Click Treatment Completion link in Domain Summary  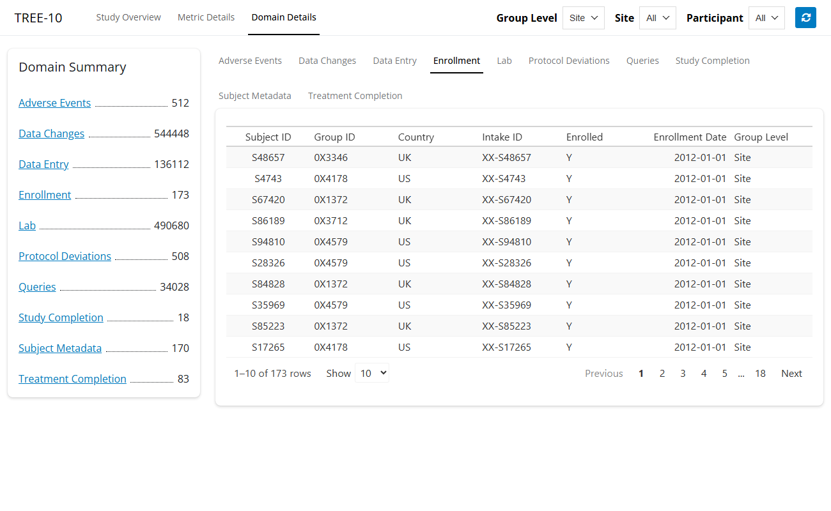coord(72,379)
